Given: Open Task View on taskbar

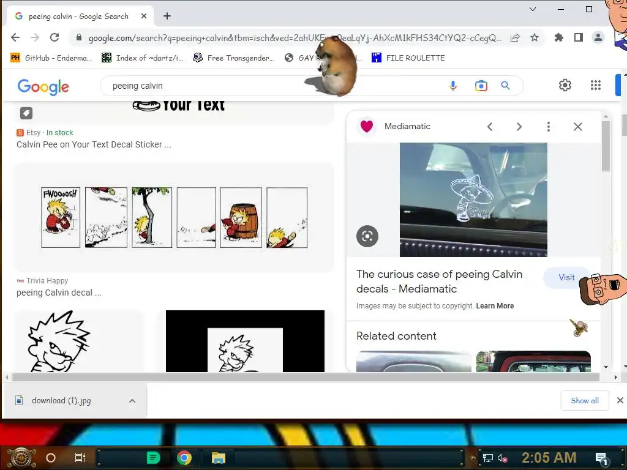Looking at the screenshot, I should [x=80, y=458].
